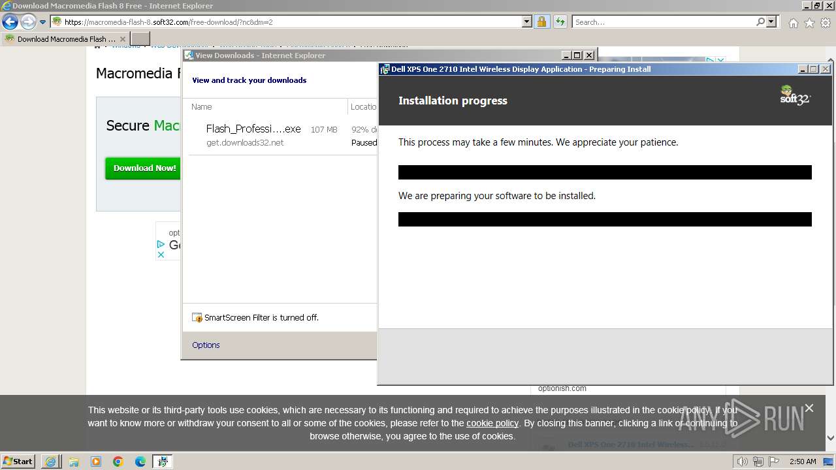Go back with the browser Back arrow
The height and width of the screenshot is (470, 836).
[10, 22]
